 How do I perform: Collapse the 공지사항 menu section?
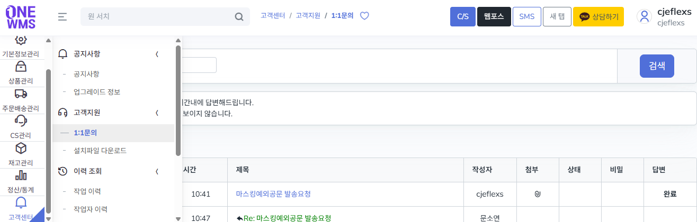tap(157, 54)
